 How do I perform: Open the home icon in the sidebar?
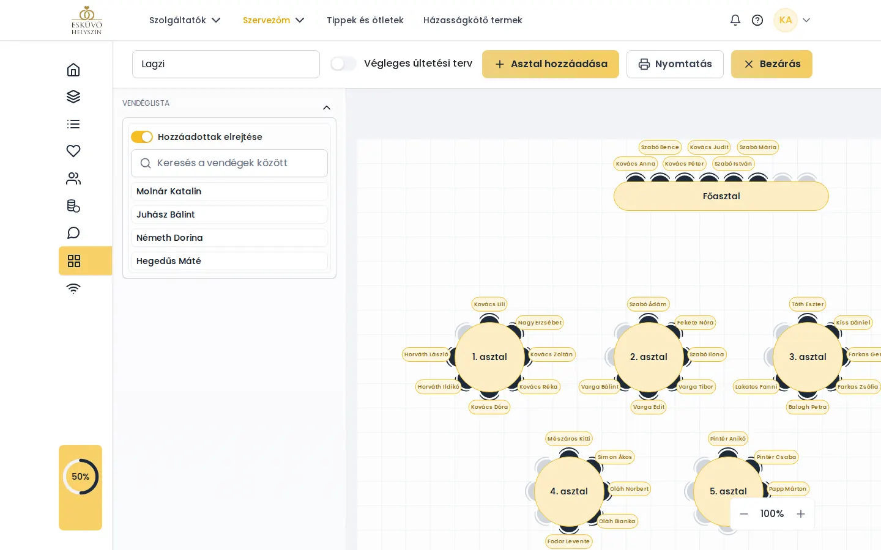73,70
